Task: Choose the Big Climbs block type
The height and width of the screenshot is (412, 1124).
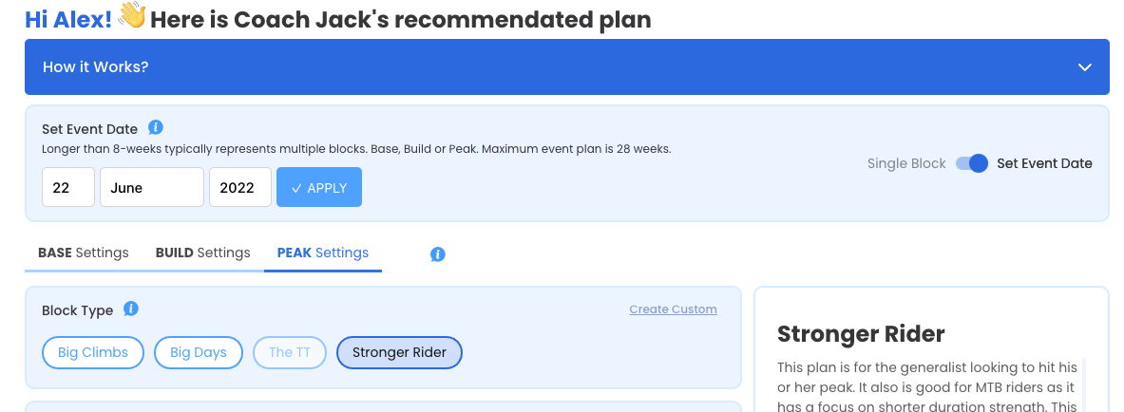Action: [x=93, y=352]
